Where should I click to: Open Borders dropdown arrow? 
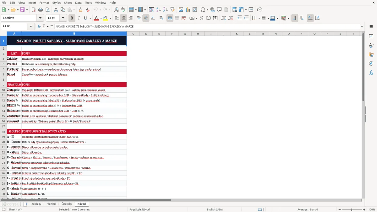click(x=259, y=18)
